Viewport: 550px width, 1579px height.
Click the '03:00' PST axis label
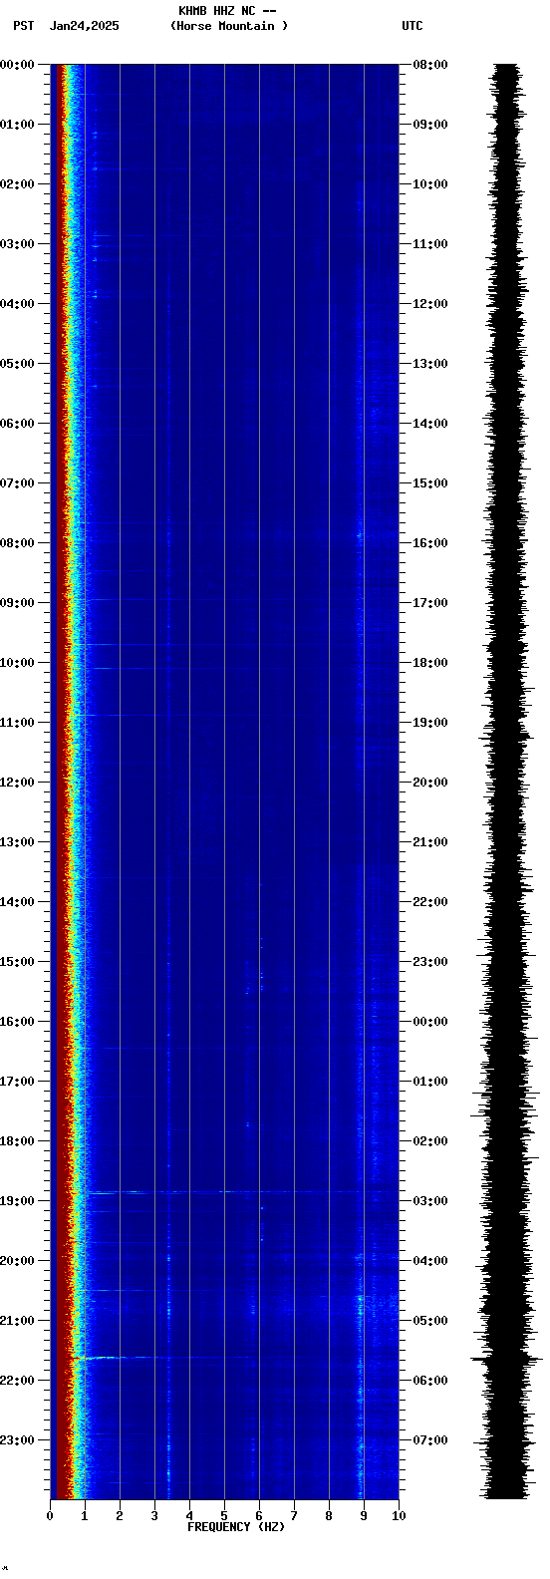[x=18, y=244]
